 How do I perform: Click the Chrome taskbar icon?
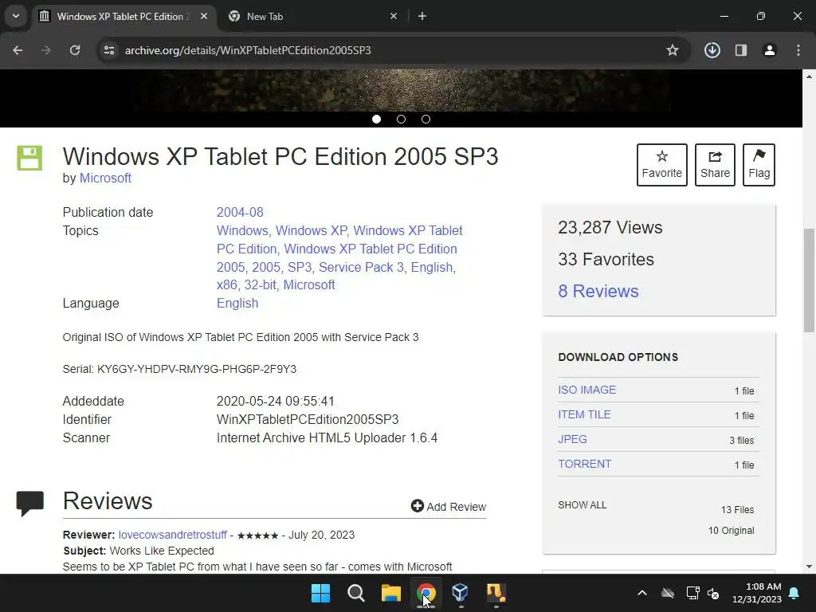426,593
